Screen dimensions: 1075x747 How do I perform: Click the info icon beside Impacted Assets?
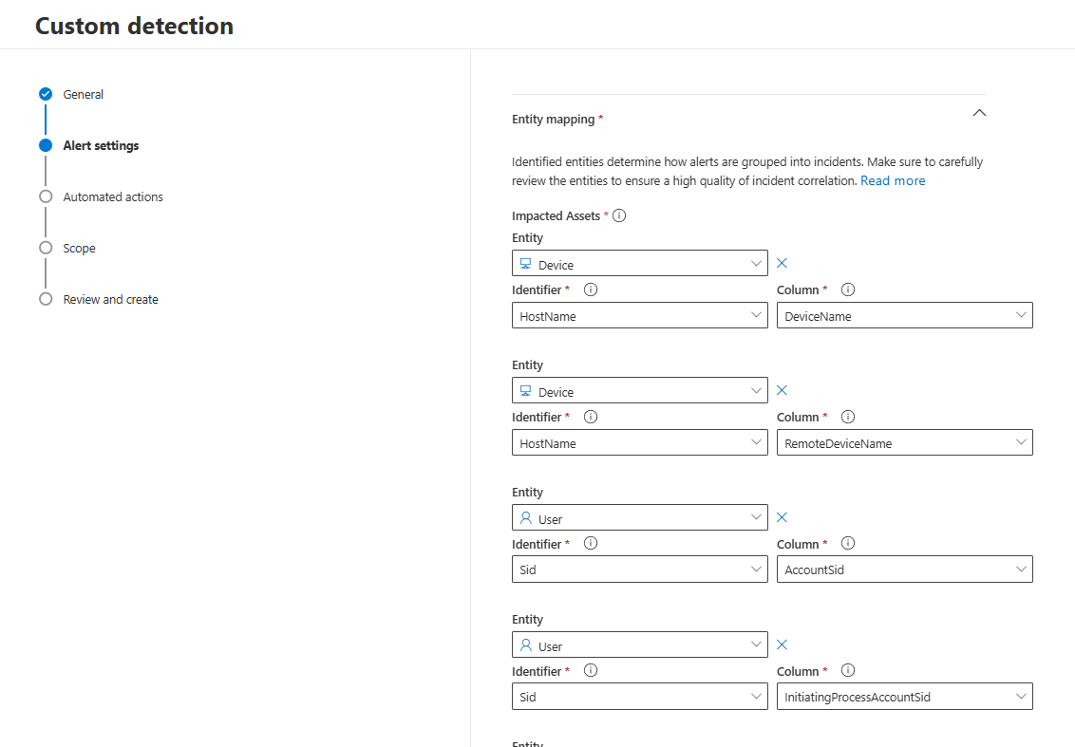pos(619,215)
